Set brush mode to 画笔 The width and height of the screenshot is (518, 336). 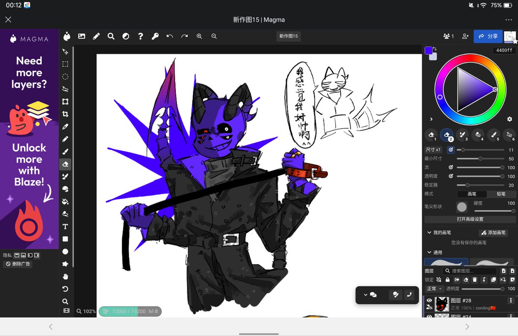point(472,194)
